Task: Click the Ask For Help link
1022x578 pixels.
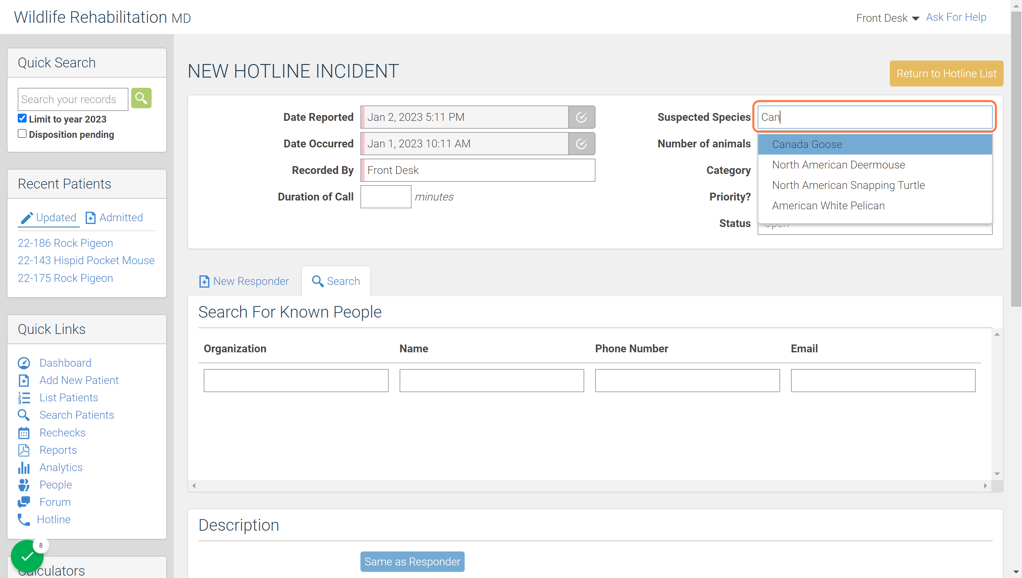Action: point(956,17)
